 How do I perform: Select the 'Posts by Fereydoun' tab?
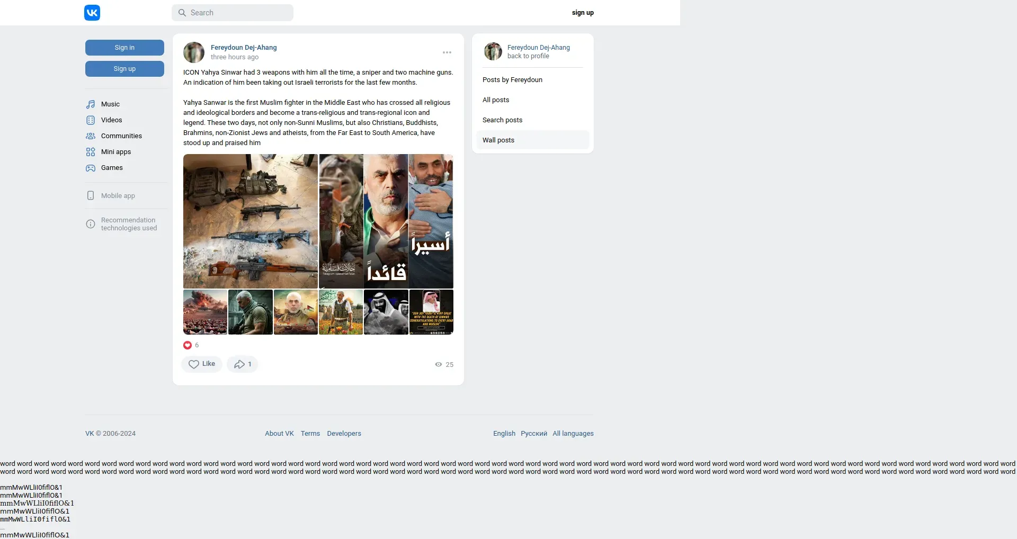tap(533, 80)
